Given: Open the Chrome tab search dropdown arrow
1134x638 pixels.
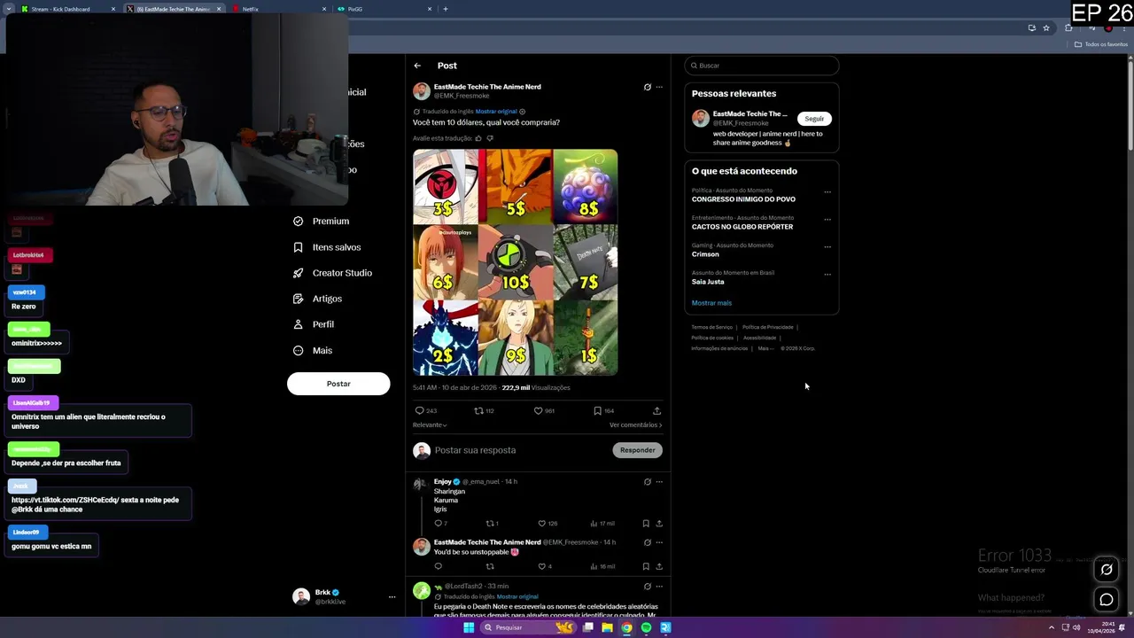Looking at the screenshot, I should click(x=10, y=9).
